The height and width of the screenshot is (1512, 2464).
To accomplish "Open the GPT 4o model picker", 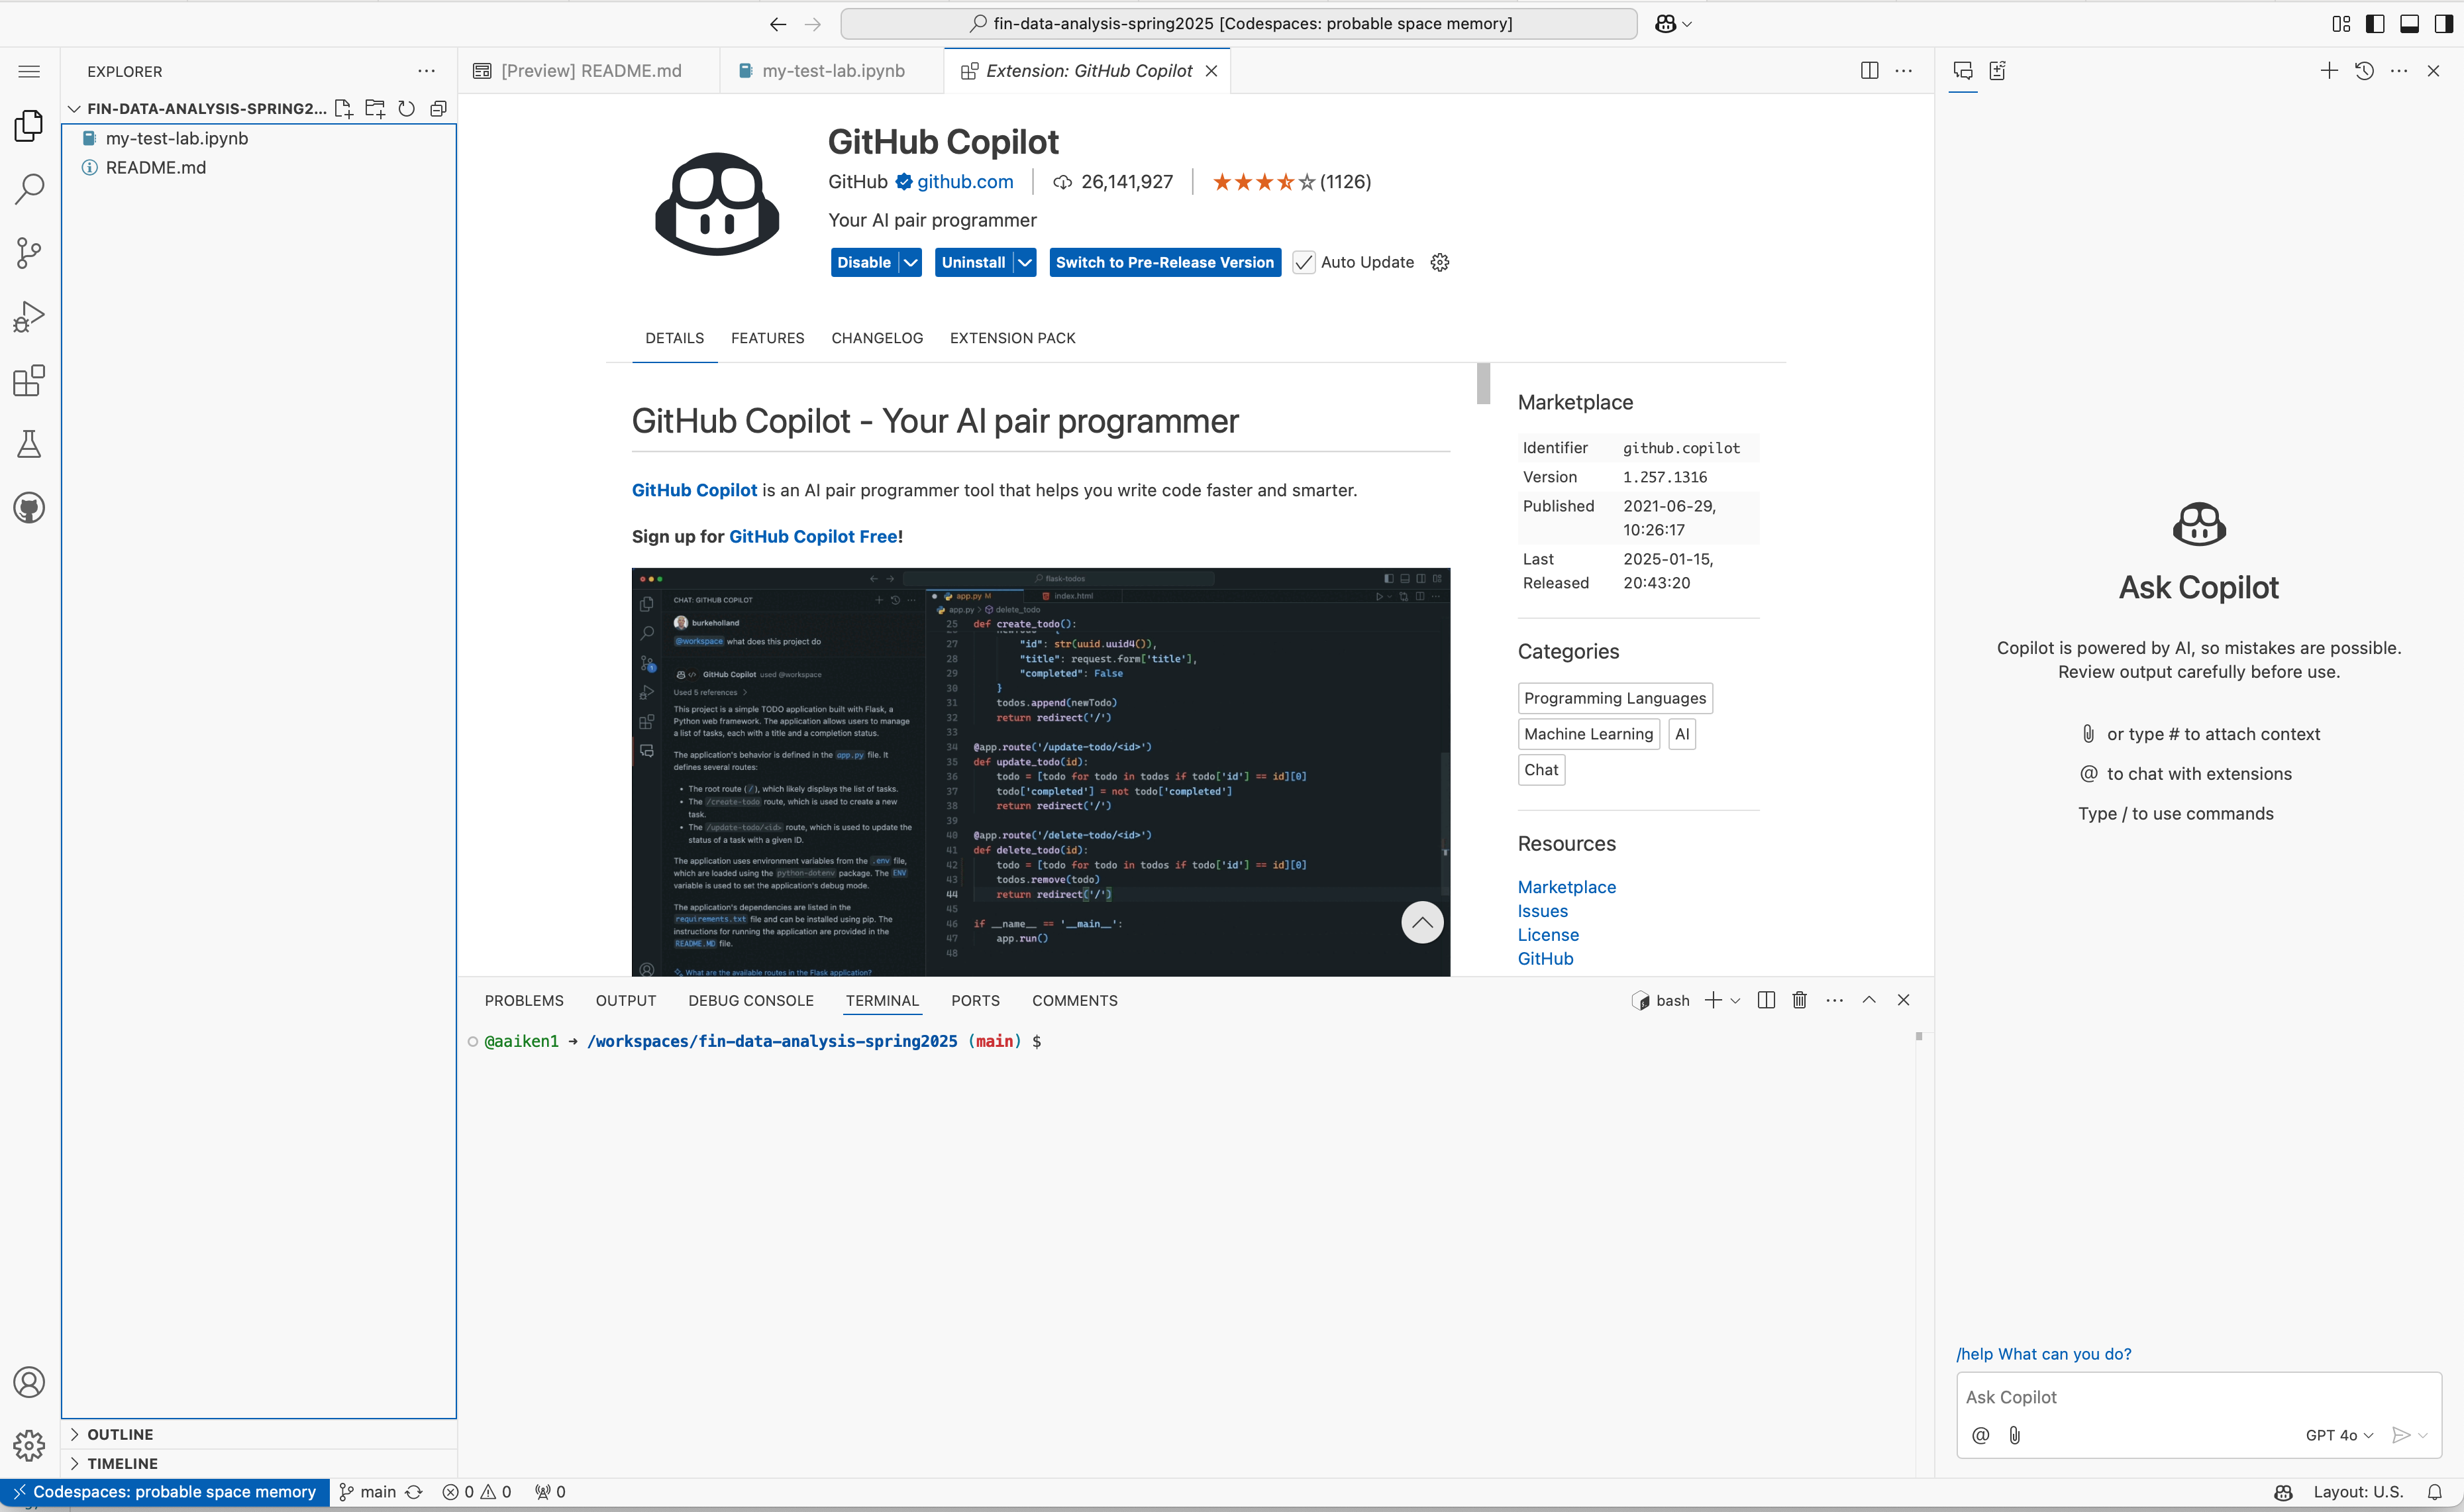I will point(2339,1435).
